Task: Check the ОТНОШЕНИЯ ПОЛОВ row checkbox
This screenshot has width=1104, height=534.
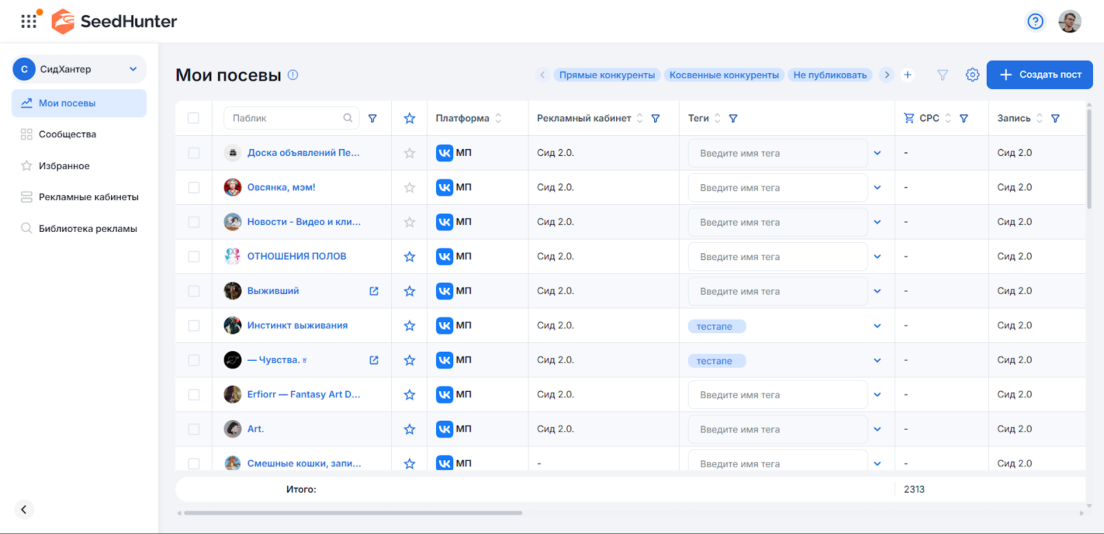Action: (x=194, y=257)
